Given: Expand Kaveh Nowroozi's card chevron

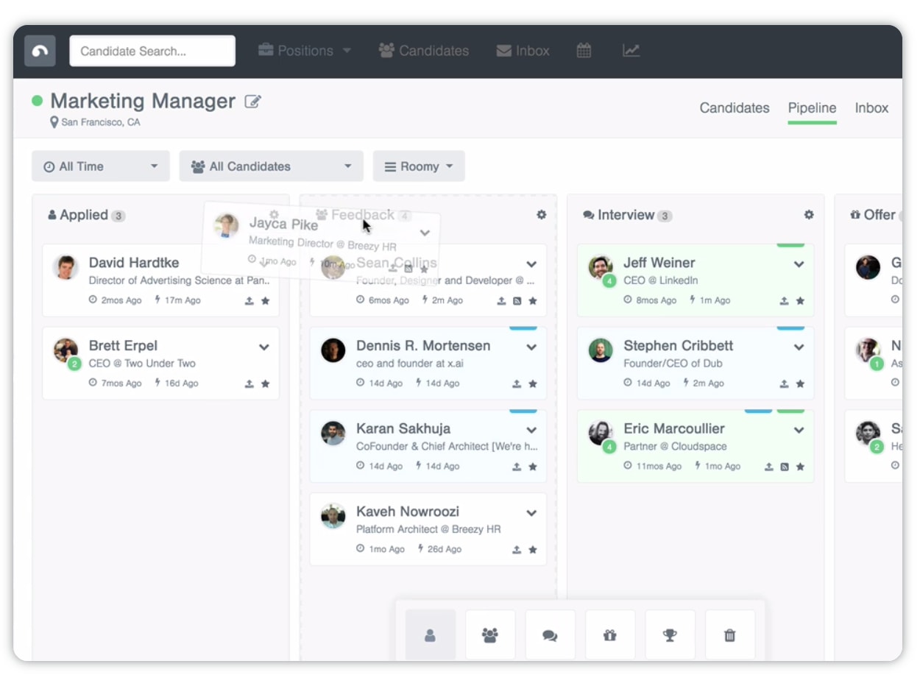Looking at the screenshot, I should (x=531, y=513).
